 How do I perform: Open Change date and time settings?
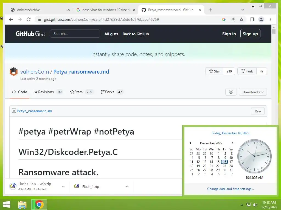click(231, 189)
